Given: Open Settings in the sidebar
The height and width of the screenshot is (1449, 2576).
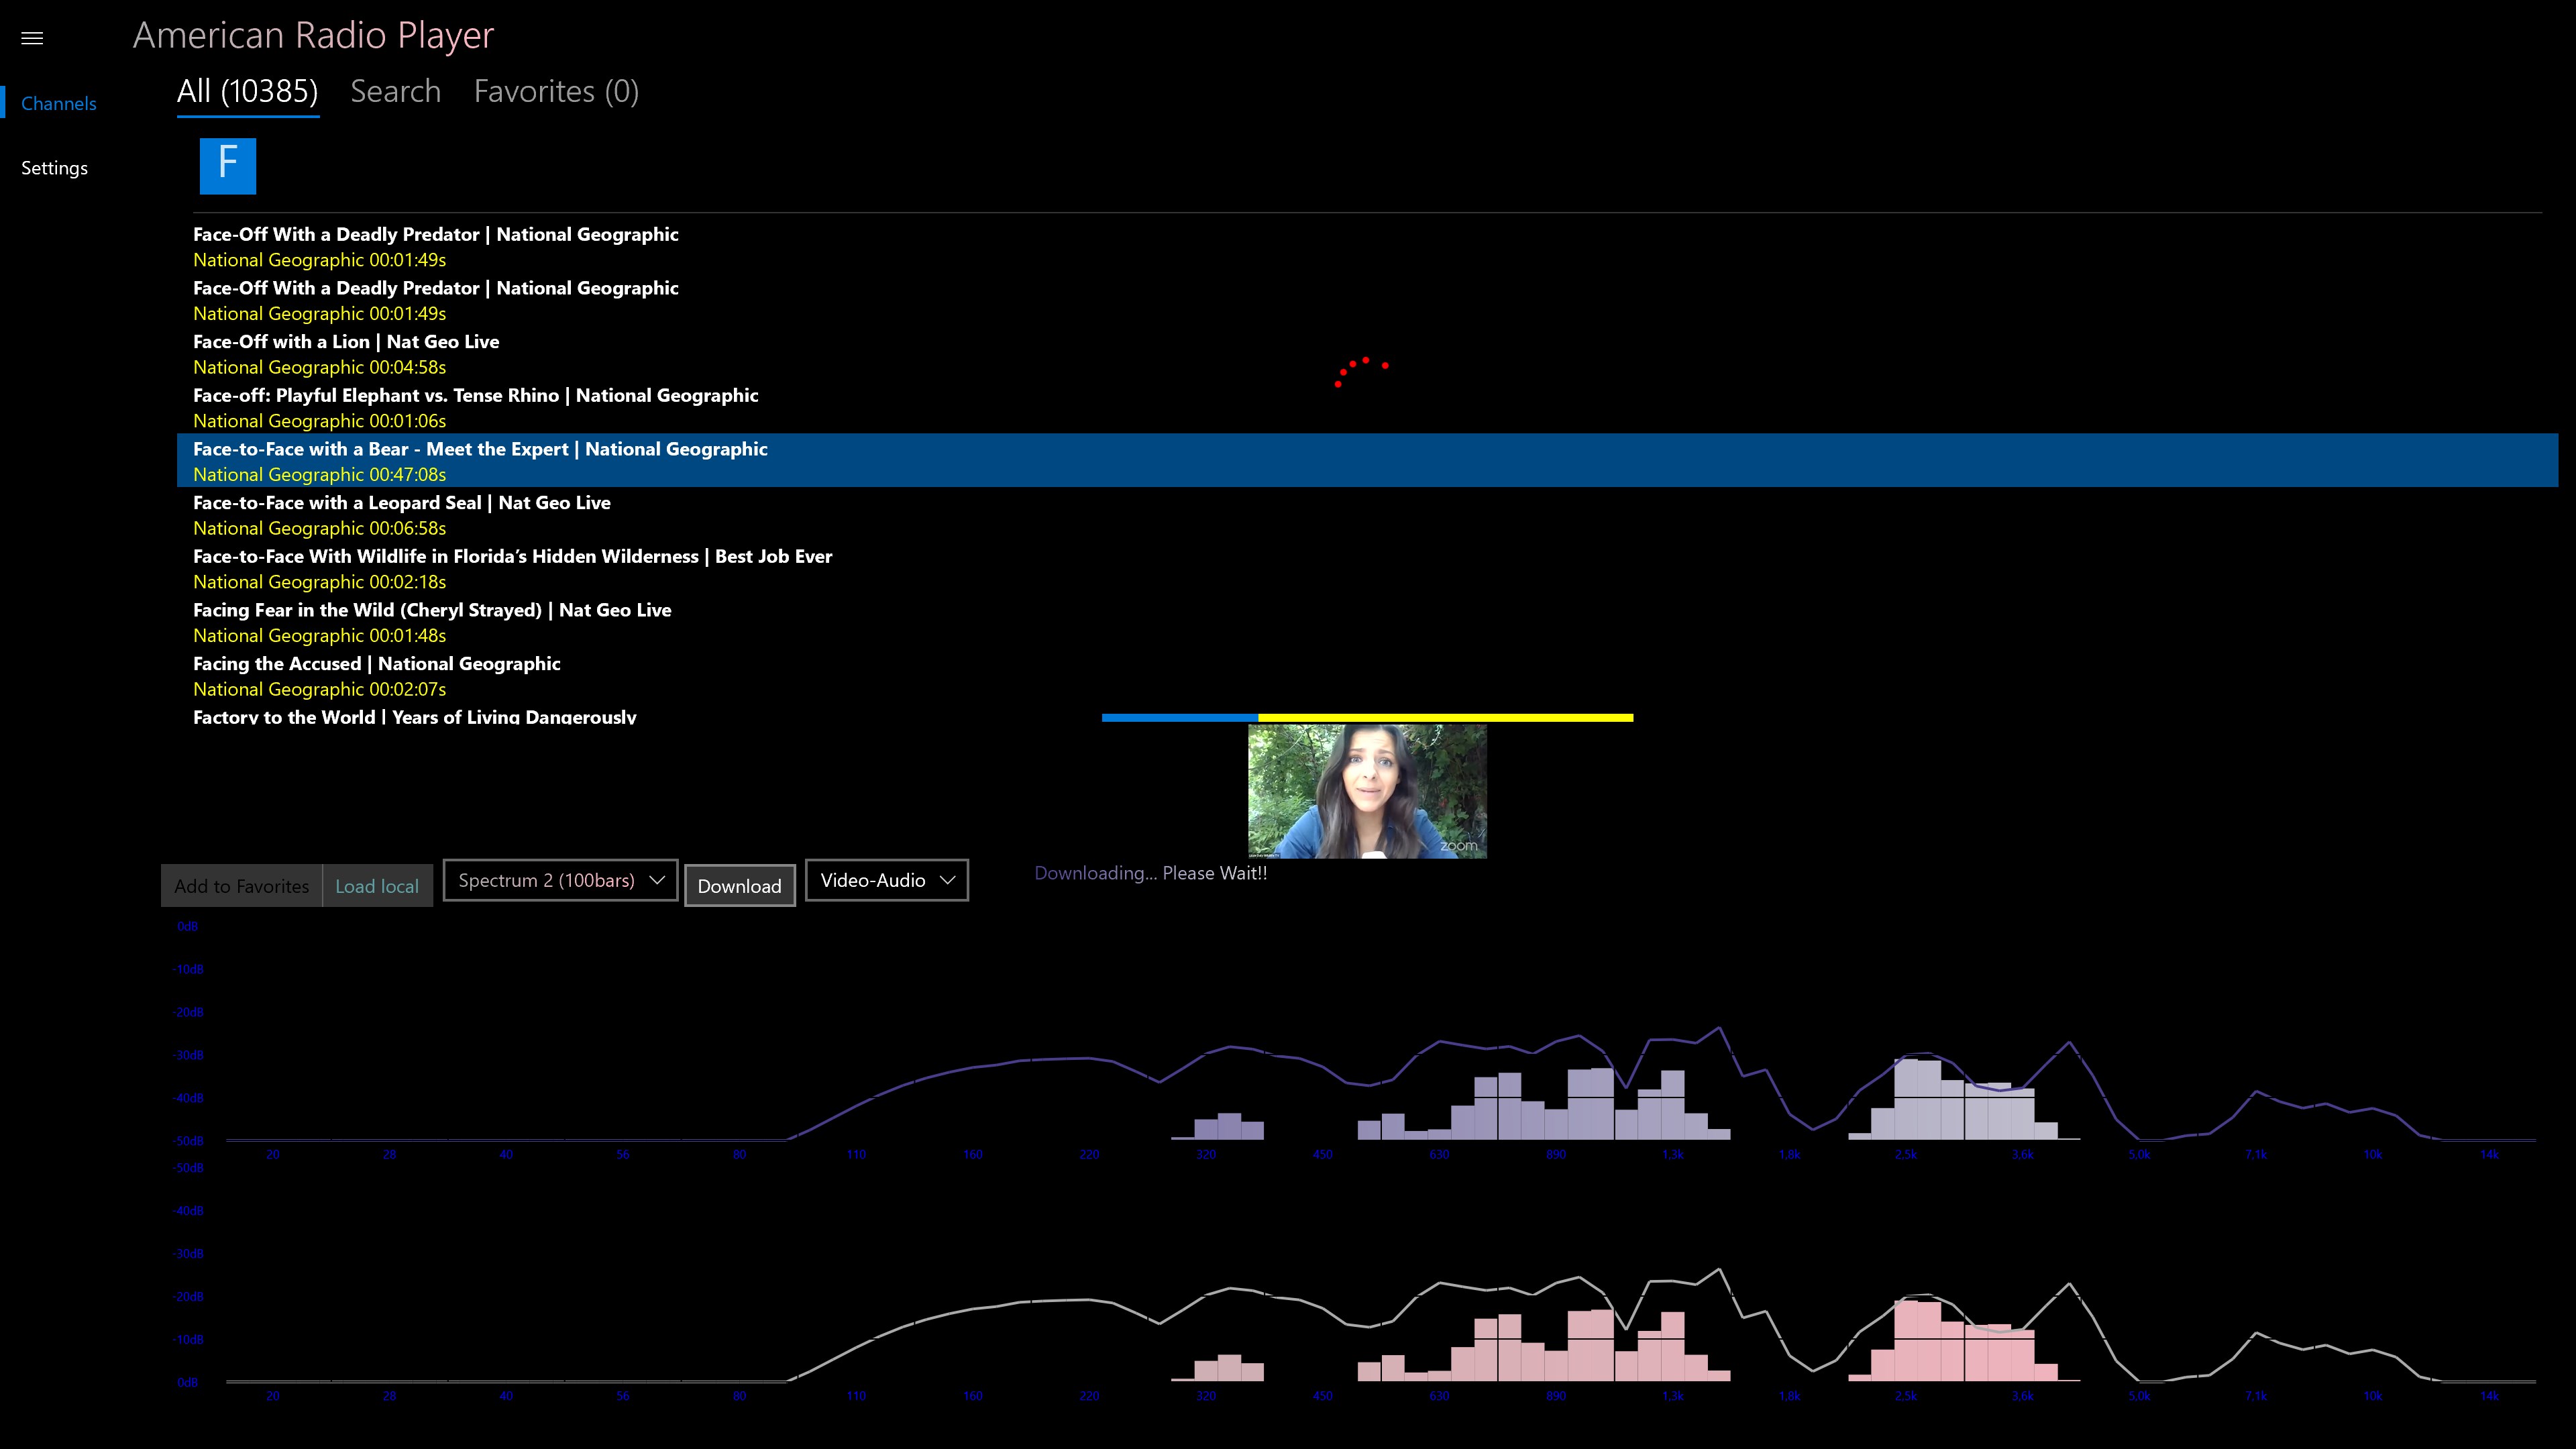Looking at the screenshot, I should coord(54,168).
